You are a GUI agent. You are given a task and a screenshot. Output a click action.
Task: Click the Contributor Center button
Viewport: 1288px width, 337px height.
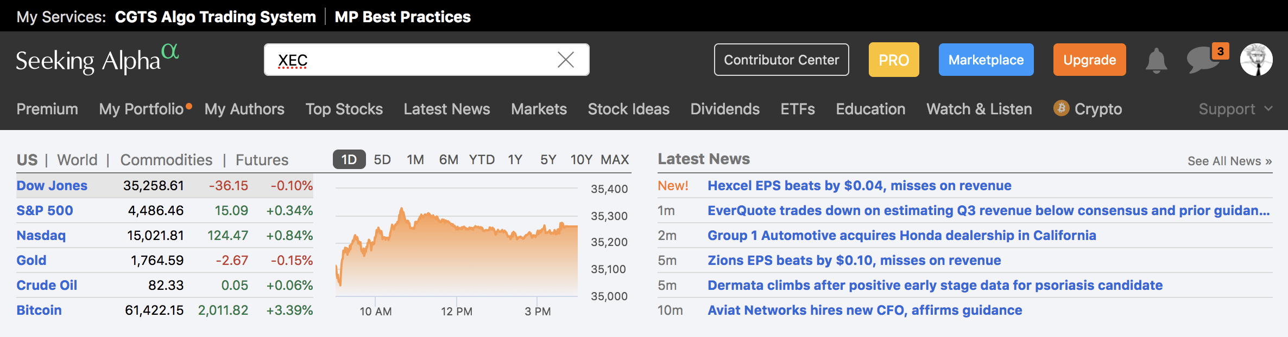781,60
